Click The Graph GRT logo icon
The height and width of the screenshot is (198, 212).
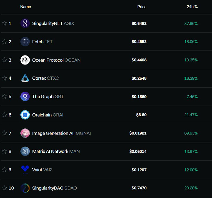pos(25,97)
